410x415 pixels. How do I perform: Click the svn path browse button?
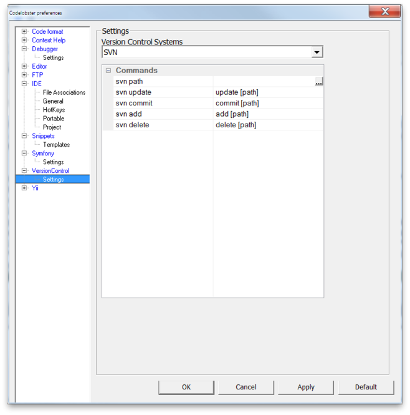tap(319, 82)
